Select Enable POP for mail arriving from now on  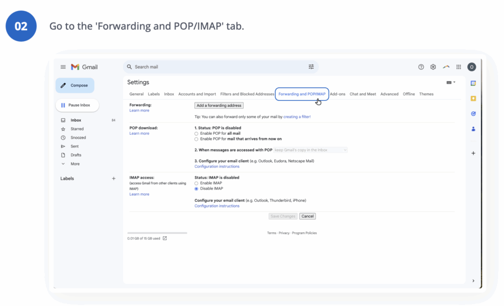coord(196,138)
